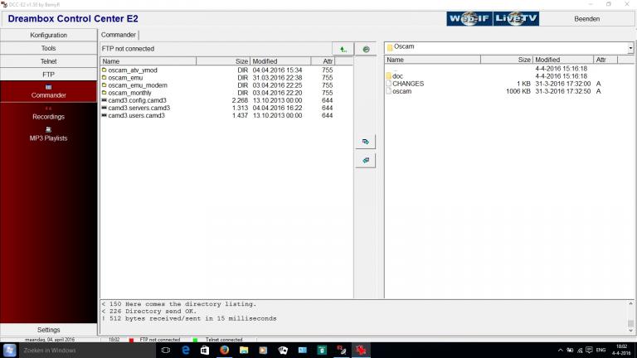Select the Commander sidebar item
This screenshot has width=637, height=358.
[48, 91]
